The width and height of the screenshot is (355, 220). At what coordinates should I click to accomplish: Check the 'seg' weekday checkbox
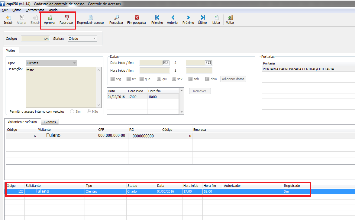point(112,79)
